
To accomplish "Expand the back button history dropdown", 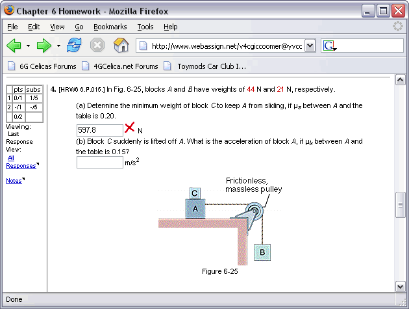I will click(x=28, y=46).
